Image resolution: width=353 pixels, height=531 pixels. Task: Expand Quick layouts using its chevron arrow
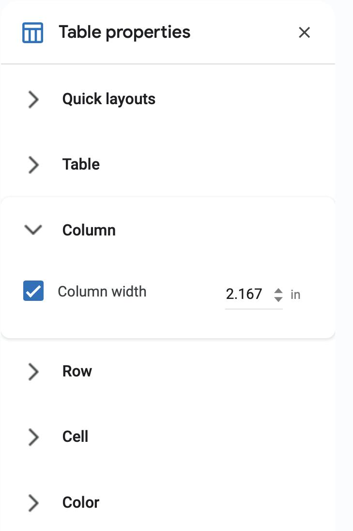33,99
